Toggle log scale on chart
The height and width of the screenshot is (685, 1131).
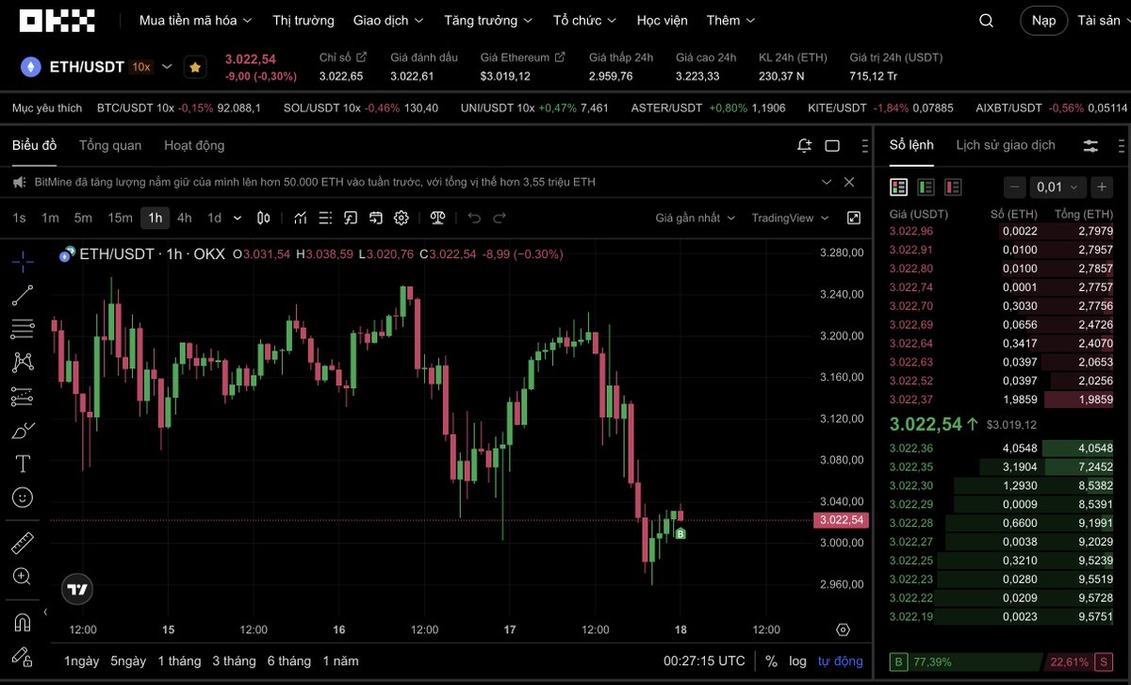tap(797, 661)
